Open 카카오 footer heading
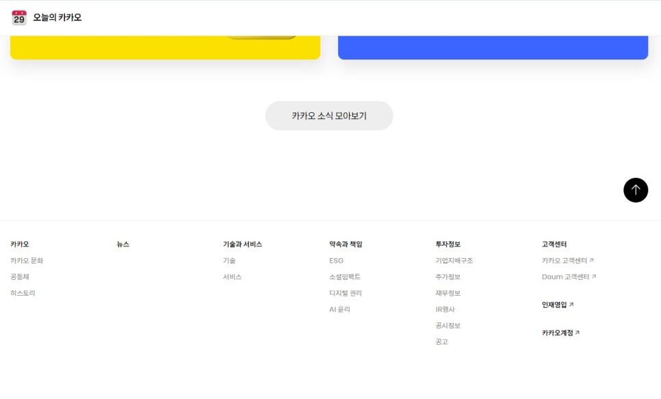 tap(20, 244)
